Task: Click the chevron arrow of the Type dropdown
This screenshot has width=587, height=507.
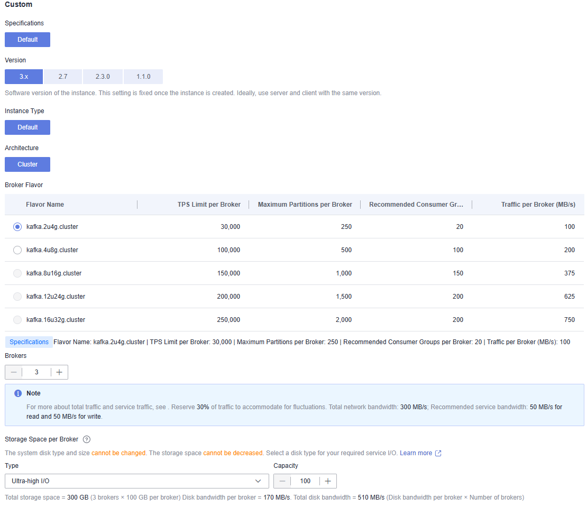Action: 258,481
